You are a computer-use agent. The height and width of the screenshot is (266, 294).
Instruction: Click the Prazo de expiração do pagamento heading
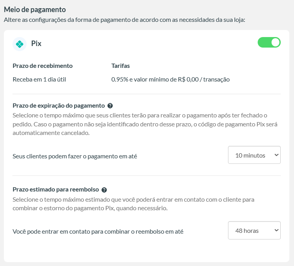(x=59, y=106)
